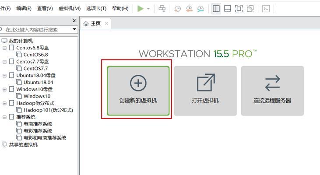Enter full screen mode icon
The width and height of the screenshot is (320, 175).
[239, 9]
